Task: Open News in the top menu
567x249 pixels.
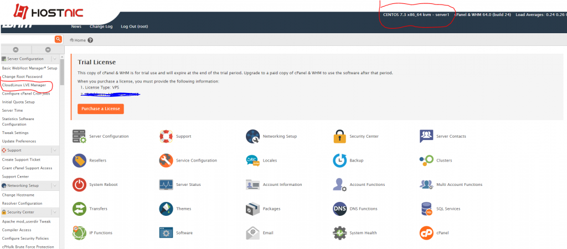Action: click(x=76, y=27)
